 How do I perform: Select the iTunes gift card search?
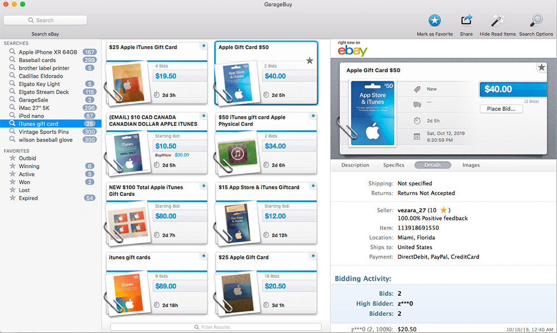(51, 124)
